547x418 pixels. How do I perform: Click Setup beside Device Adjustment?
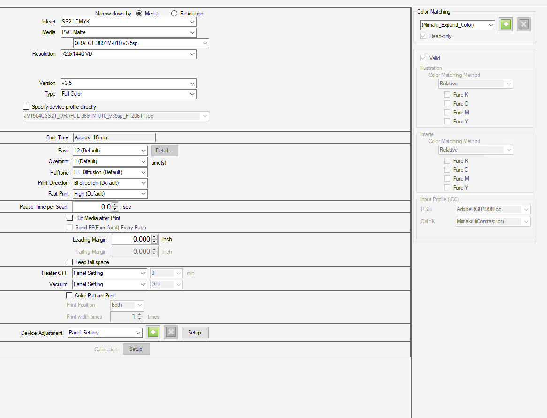pyautogui.click(x=195, y=333)
